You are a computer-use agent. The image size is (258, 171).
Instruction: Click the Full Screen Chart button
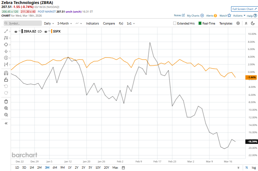click(x=244, y=9)
